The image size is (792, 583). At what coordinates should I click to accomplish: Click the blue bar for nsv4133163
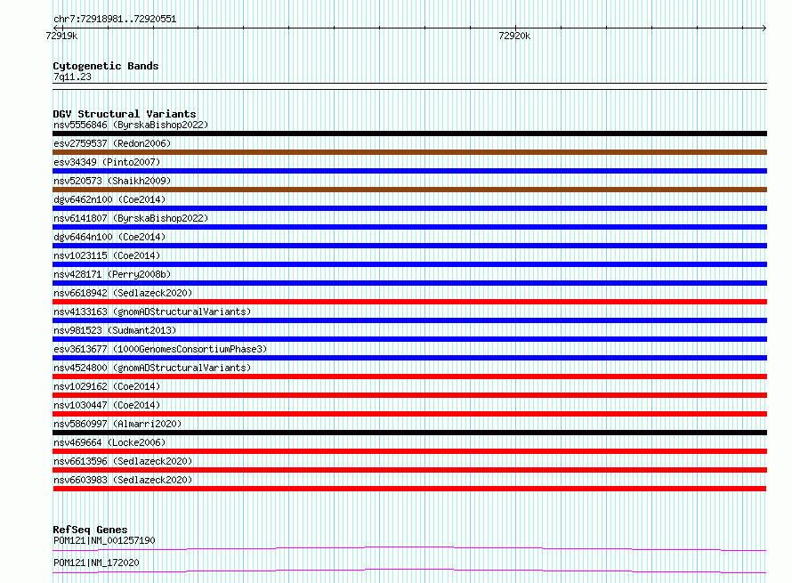tap(409, 320)
